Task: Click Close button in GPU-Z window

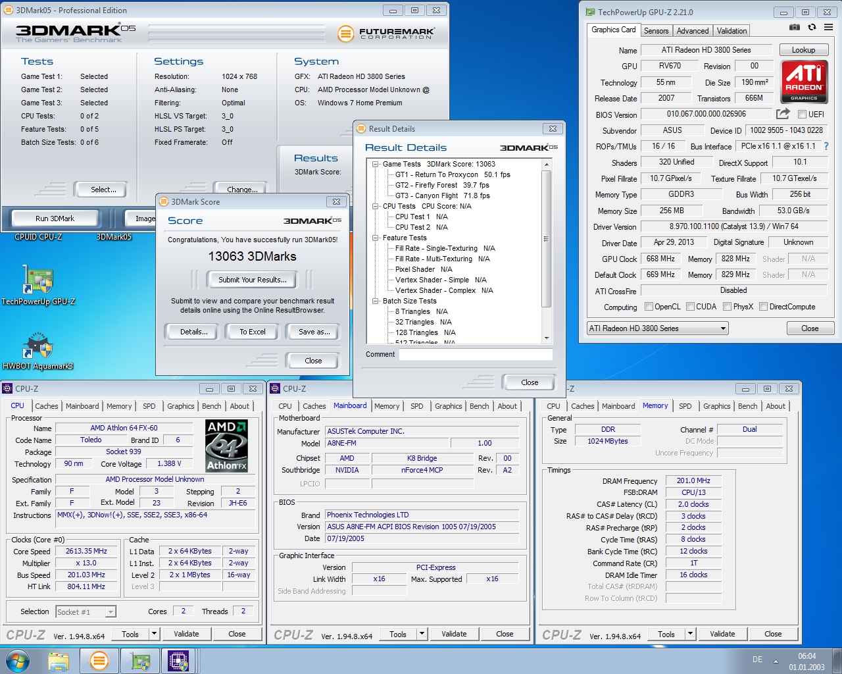Action: (x=810, y=328)
